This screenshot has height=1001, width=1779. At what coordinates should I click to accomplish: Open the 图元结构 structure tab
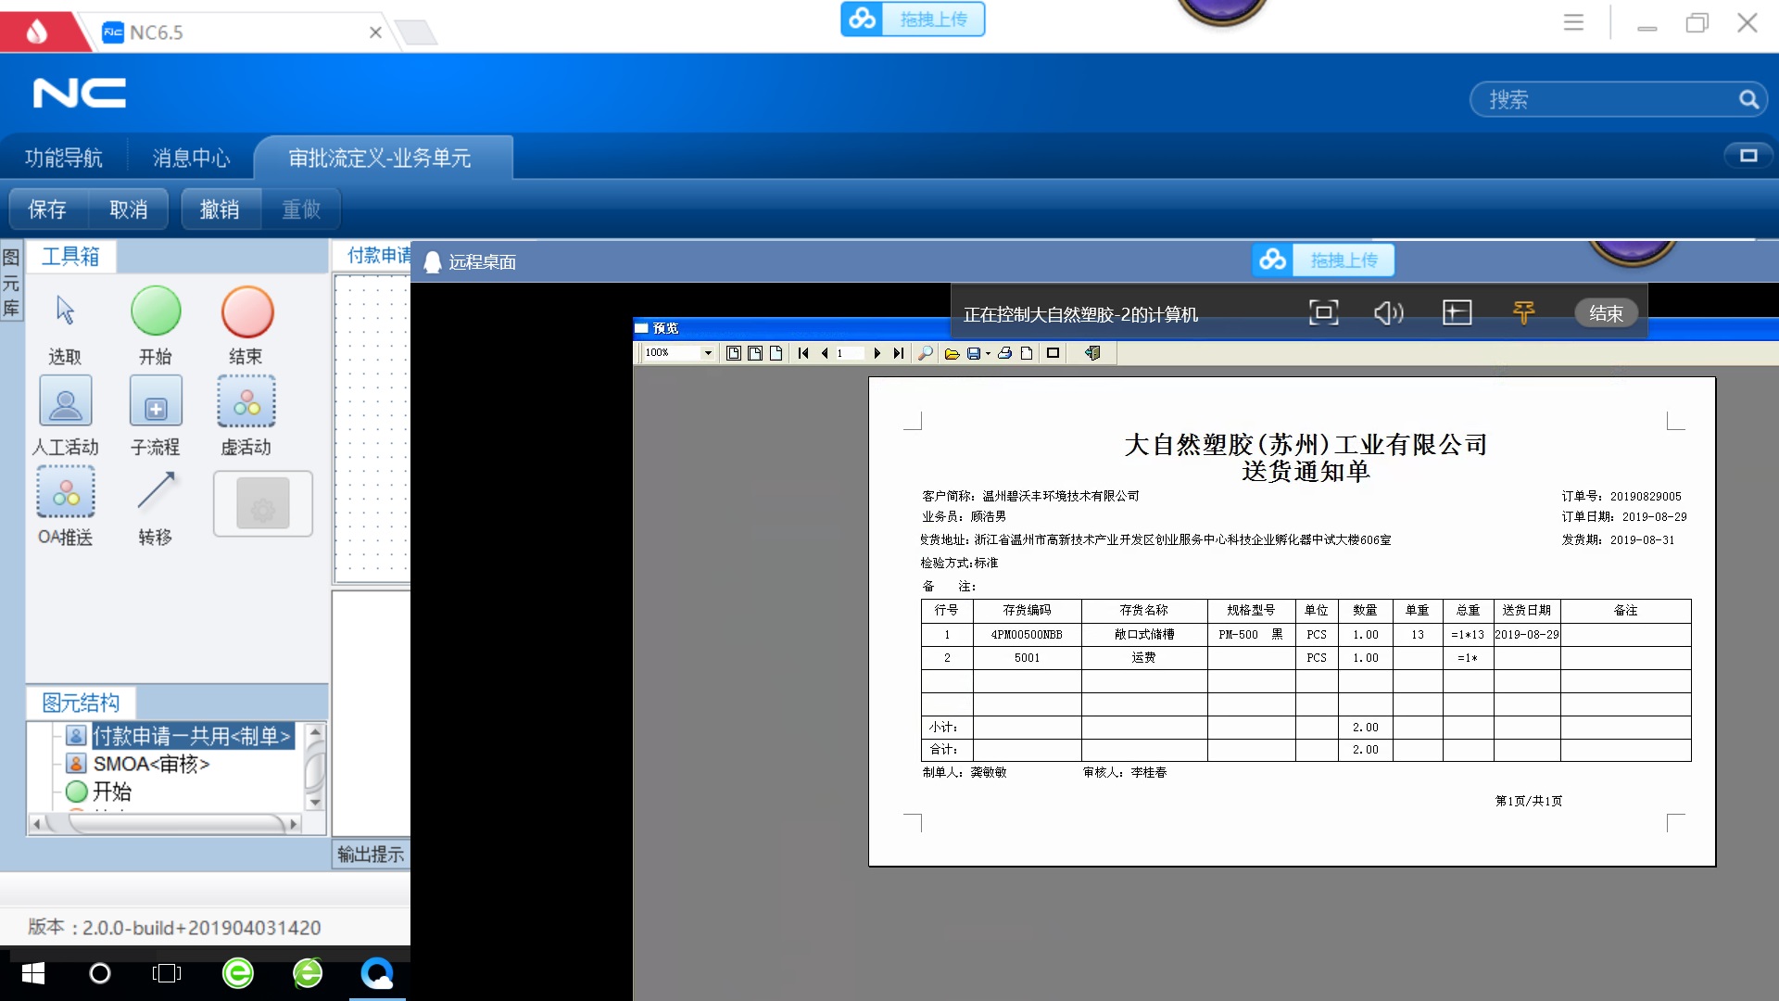click(81, 703)
